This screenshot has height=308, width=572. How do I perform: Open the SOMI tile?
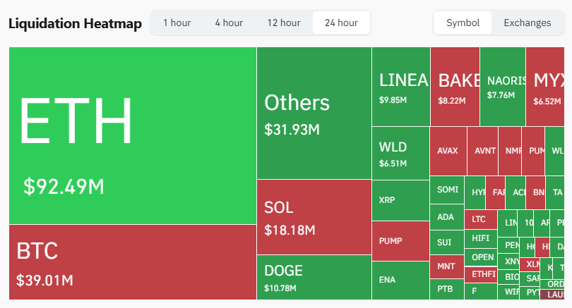tap(447, 190)
